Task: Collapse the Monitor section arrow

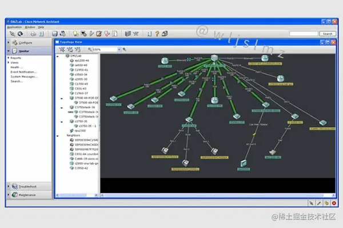Action: pyautogui.click(x=9, y=51)
